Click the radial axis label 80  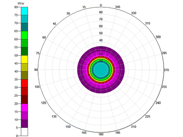[101, 12]
